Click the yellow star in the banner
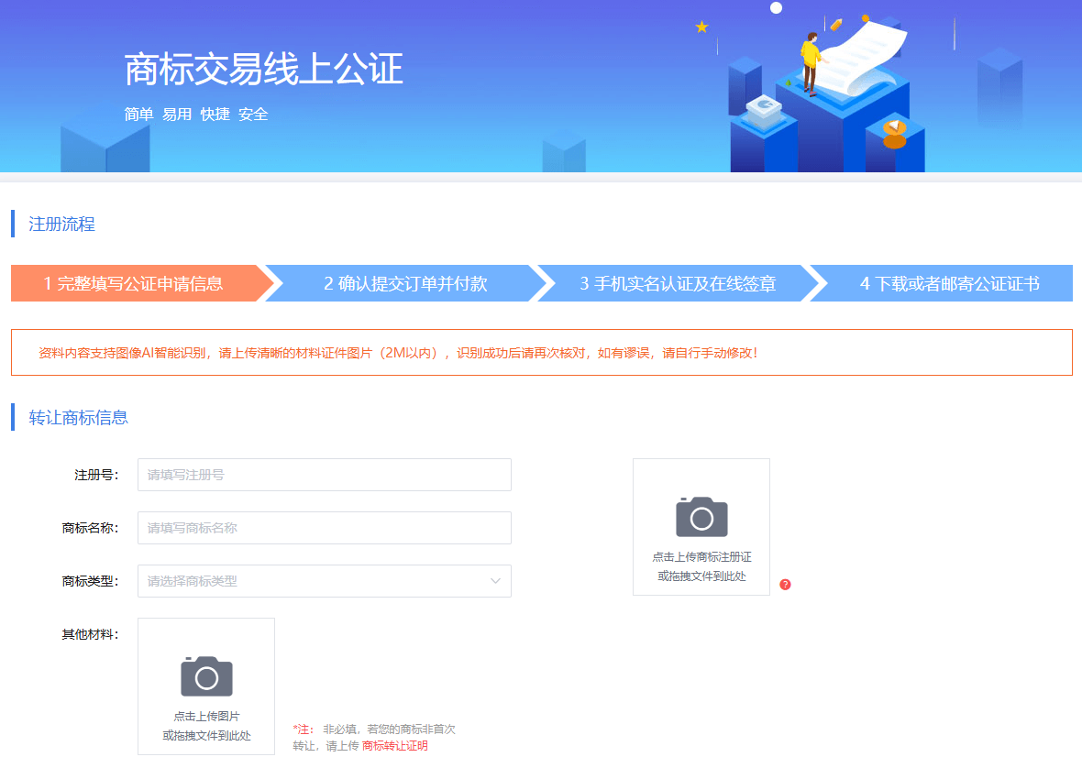The width and height of the screenshot is (1082, 757). [x=701, y=27]
